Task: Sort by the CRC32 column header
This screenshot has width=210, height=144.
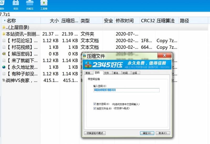Action: (x=148, y=21)
